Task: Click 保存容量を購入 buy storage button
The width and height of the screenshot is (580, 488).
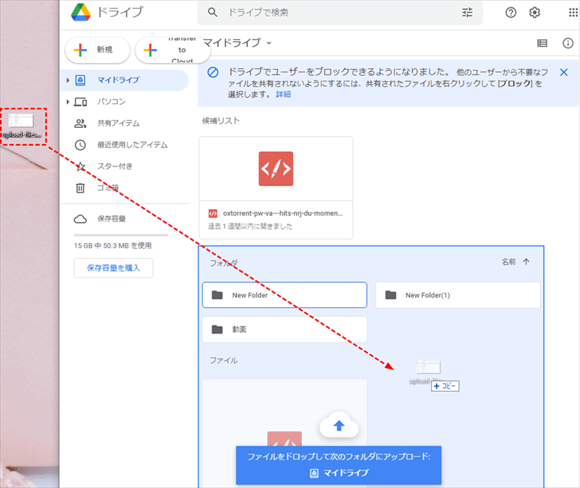Action: coord(113,268)
